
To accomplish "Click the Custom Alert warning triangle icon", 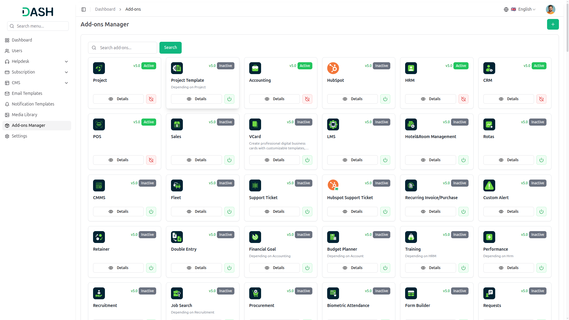I will click(489, 185).
